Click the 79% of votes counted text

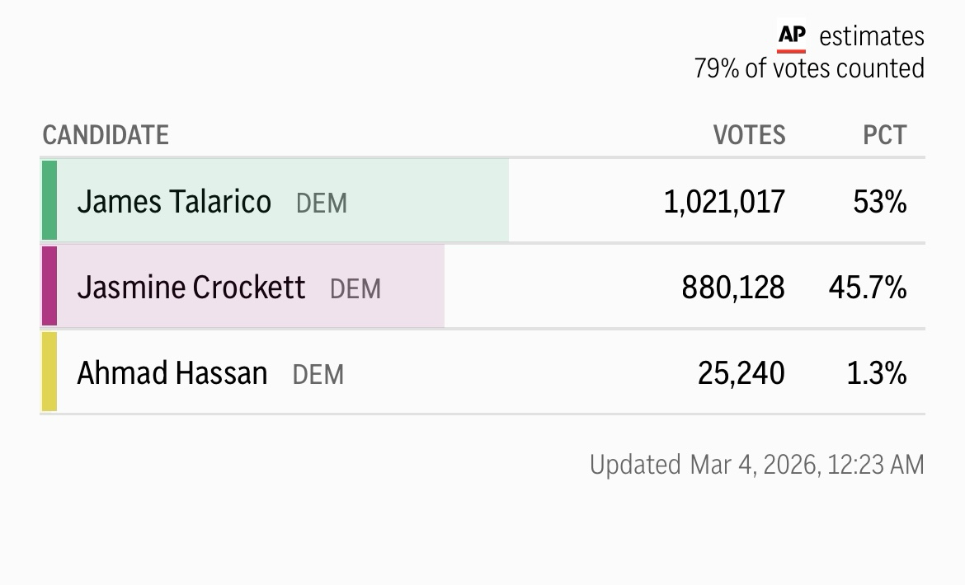click(809, 68)
